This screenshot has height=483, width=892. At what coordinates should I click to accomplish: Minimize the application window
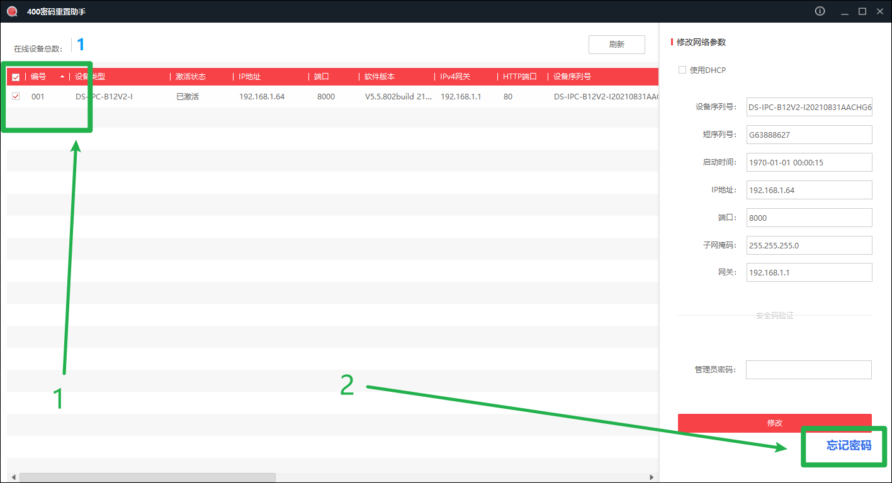point(844,11)
